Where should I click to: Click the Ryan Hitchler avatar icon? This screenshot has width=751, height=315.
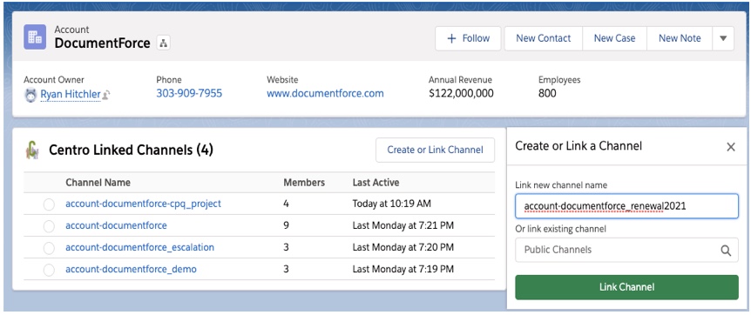click(x=30, y=95)
